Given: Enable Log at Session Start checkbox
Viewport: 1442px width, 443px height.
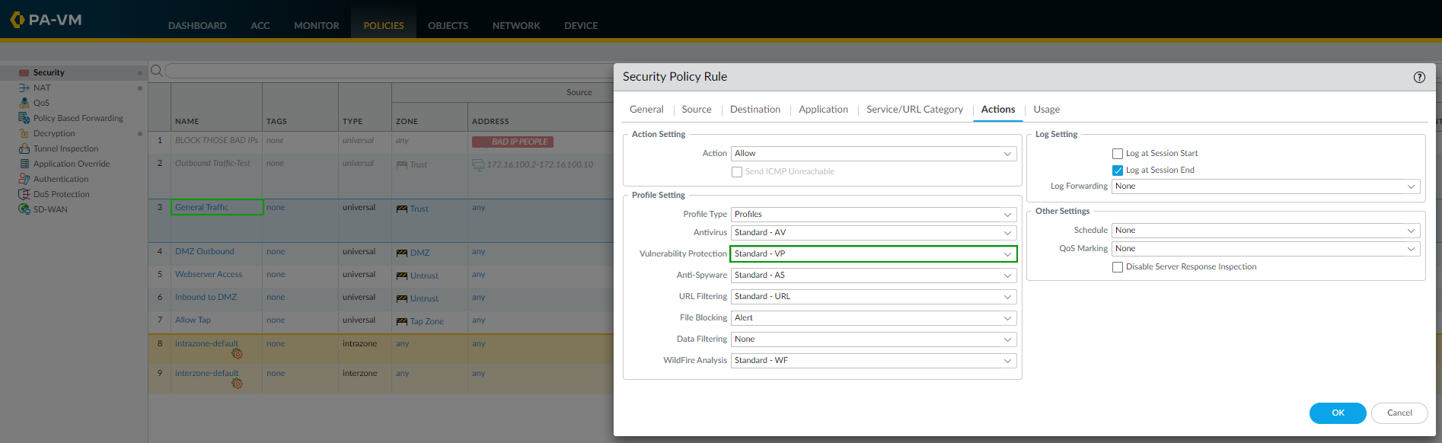Looking at the screenshot, I should (1118, 154).
